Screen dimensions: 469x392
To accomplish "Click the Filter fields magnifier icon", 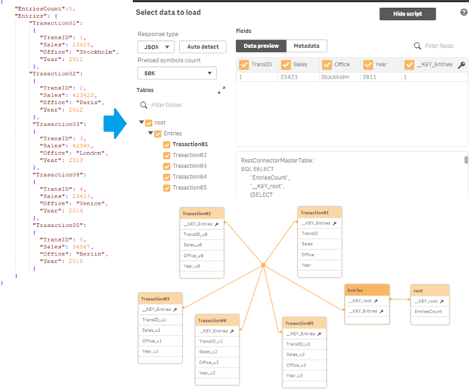I will click(417, 46).
